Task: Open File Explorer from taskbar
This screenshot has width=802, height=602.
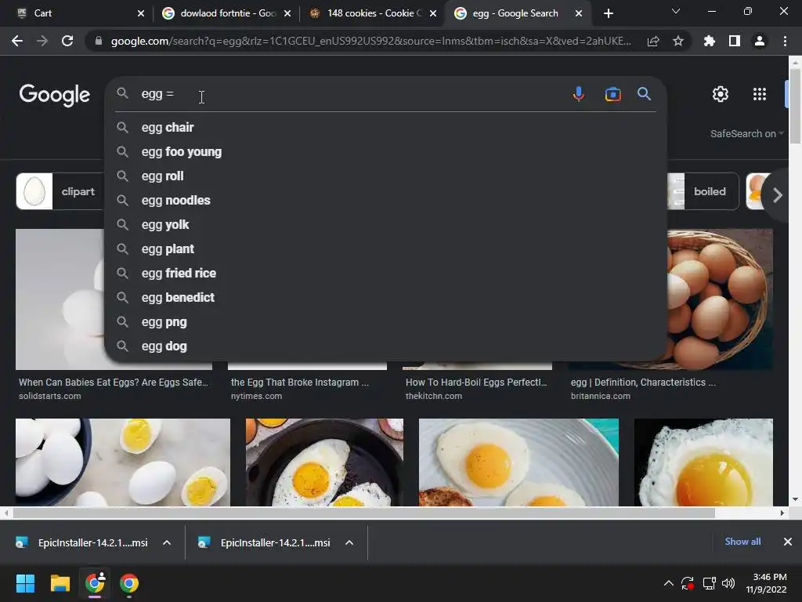Action: pyautogui.click(x=60, y=583)
